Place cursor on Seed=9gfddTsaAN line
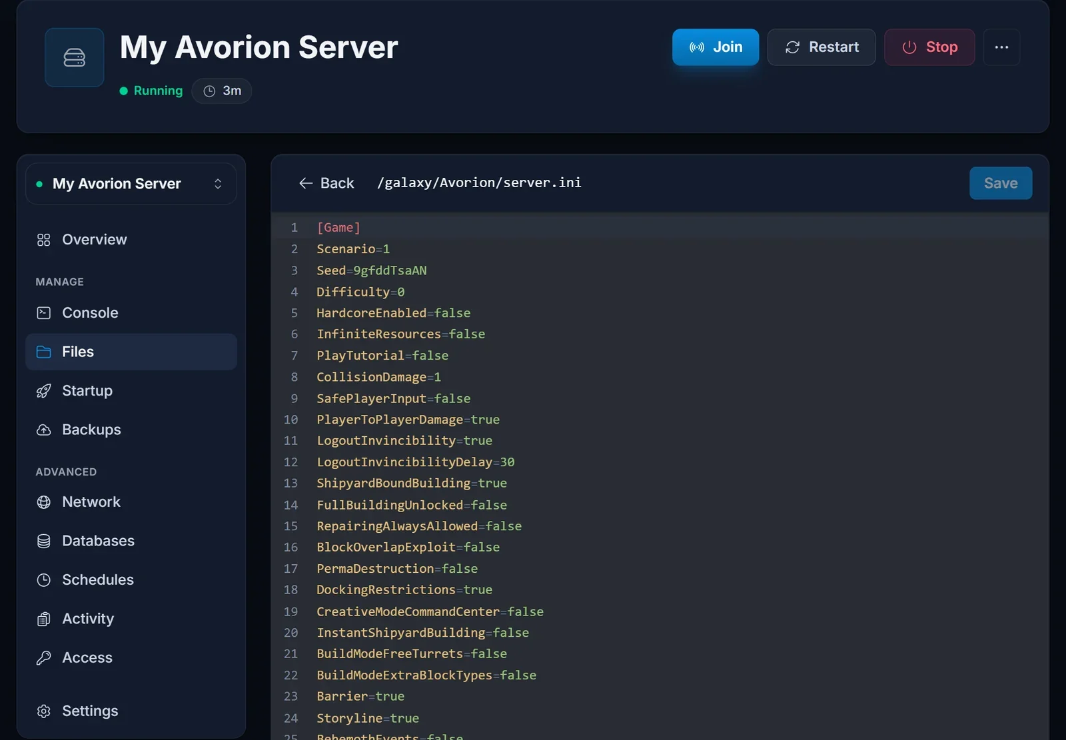The height and width of the screenshot is (740, 1066). [372, 270]
